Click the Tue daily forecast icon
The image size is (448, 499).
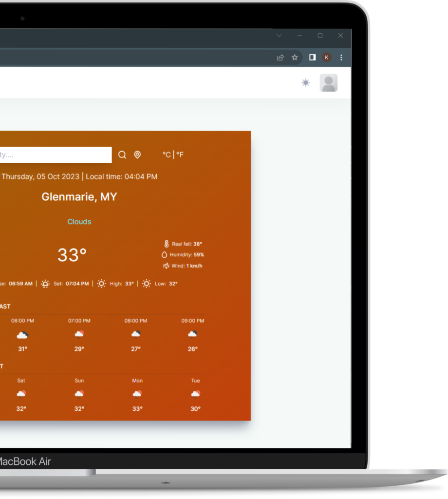click(x=196, y=394)
